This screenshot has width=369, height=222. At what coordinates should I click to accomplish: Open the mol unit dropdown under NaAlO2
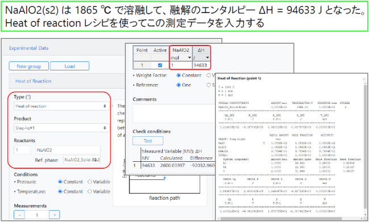tap(181, 58)
